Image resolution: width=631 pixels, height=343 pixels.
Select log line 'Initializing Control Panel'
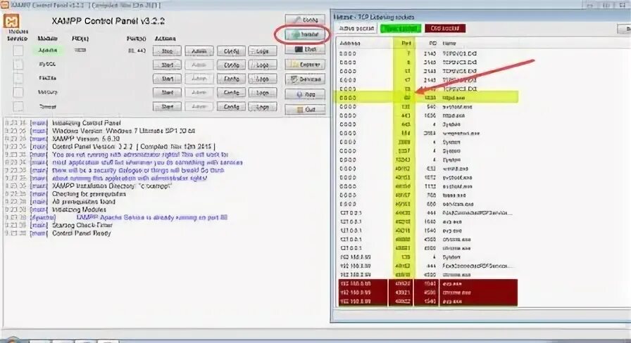(86, 123)
